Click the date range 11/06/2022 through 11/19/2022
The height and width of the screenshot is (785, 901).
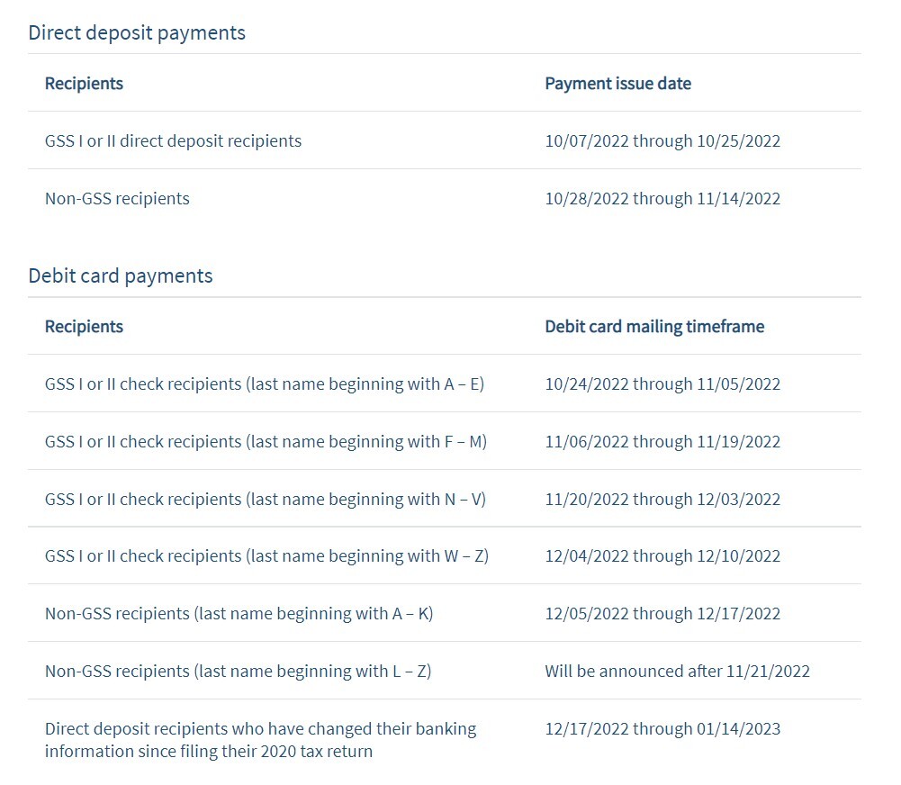click(662, 442)
